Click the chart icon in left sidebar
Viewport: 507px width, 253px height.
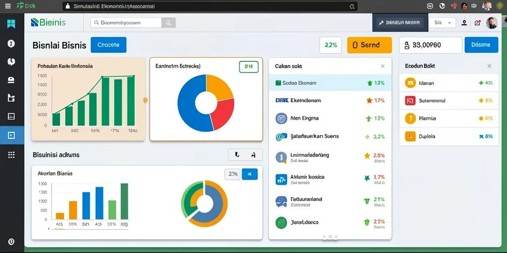point(11,98)
